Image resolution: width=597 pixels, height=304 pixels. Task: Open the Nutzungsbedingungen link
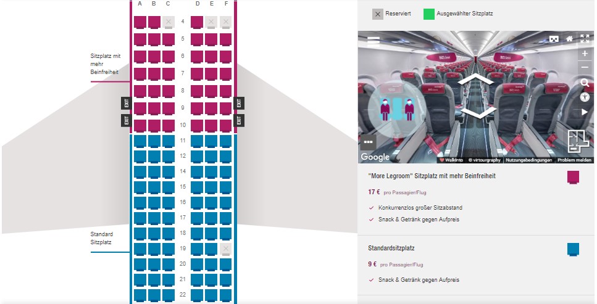click(528, 160)
